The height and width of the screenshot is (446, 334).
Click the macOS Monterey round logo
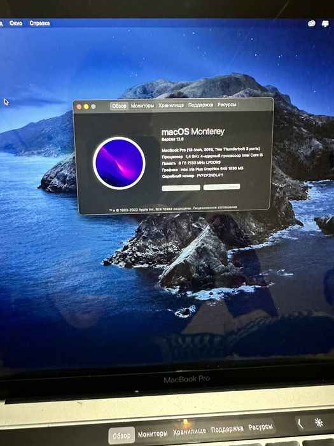pyautogui.click(x=119, y=163)
